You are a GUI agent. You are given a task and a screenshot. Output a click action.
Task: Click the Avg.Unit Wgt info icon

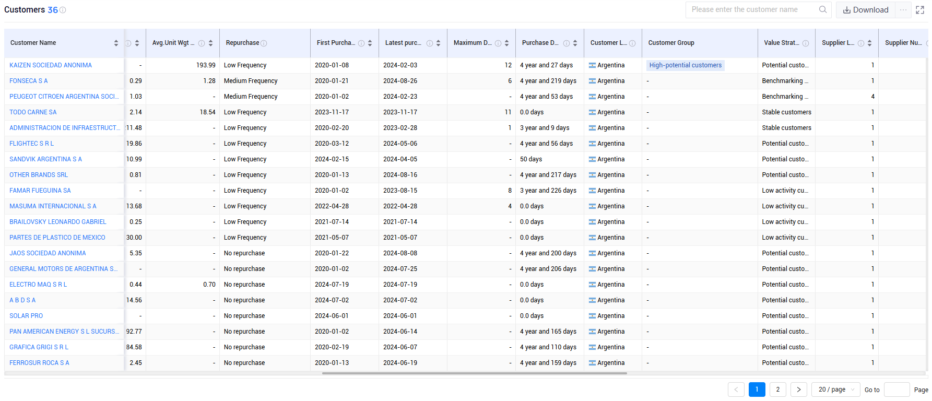[202, 43]
